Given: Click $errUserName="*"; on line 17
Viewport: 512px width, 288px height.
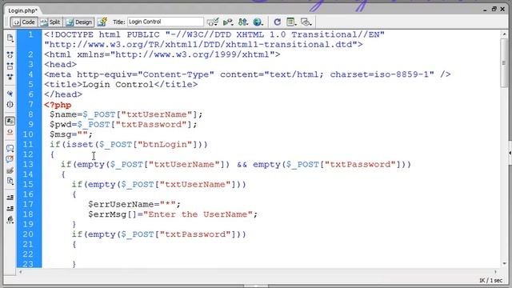Looking at the screenshot, I should click(x=134, y=205).
